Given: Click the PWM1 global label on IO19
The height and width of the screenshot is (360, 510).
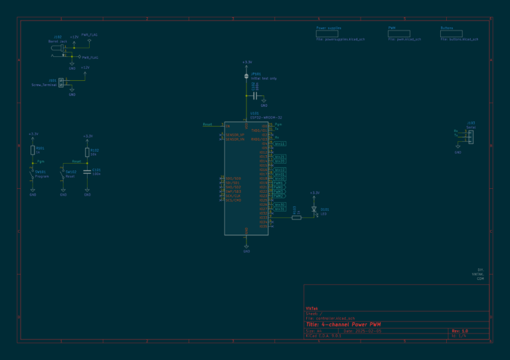Looking at the screenshot, I should (x=279, y=183).
